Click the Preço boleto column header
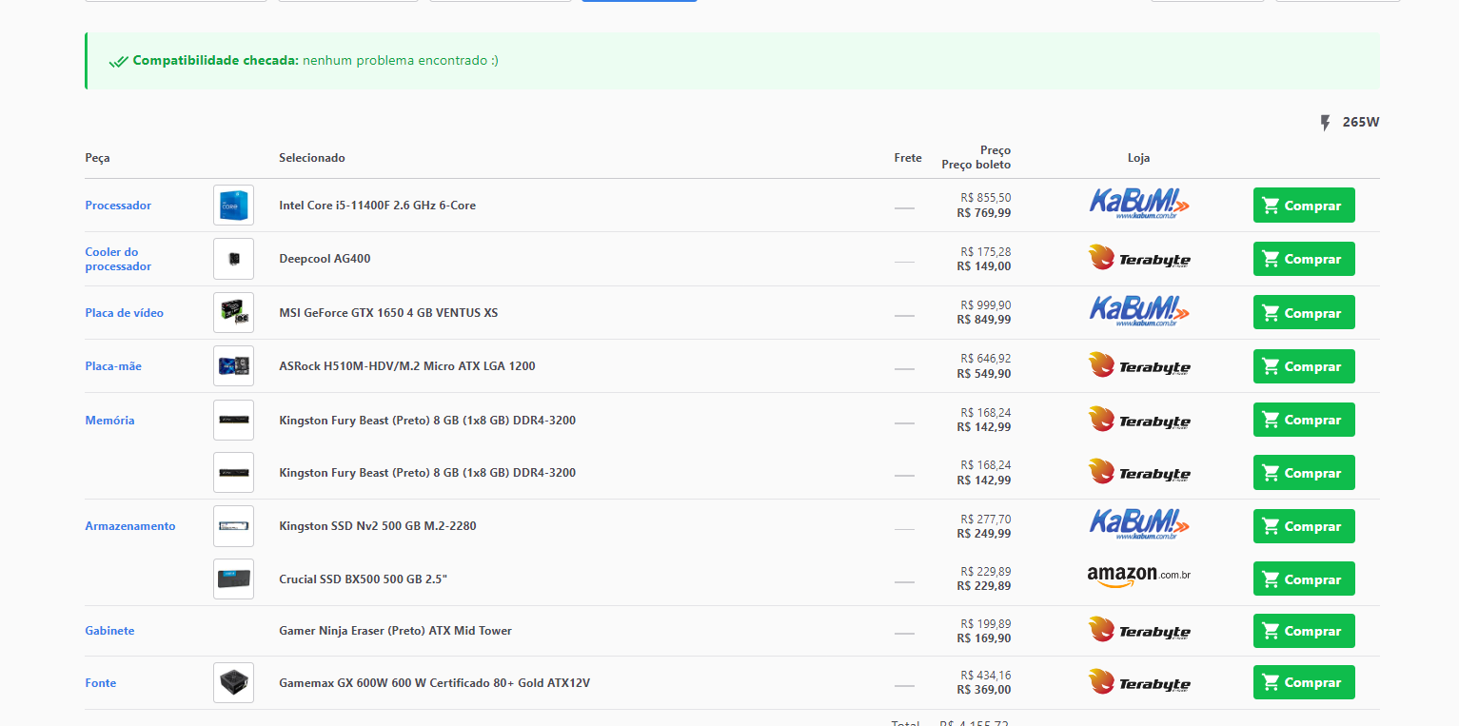 976,165
